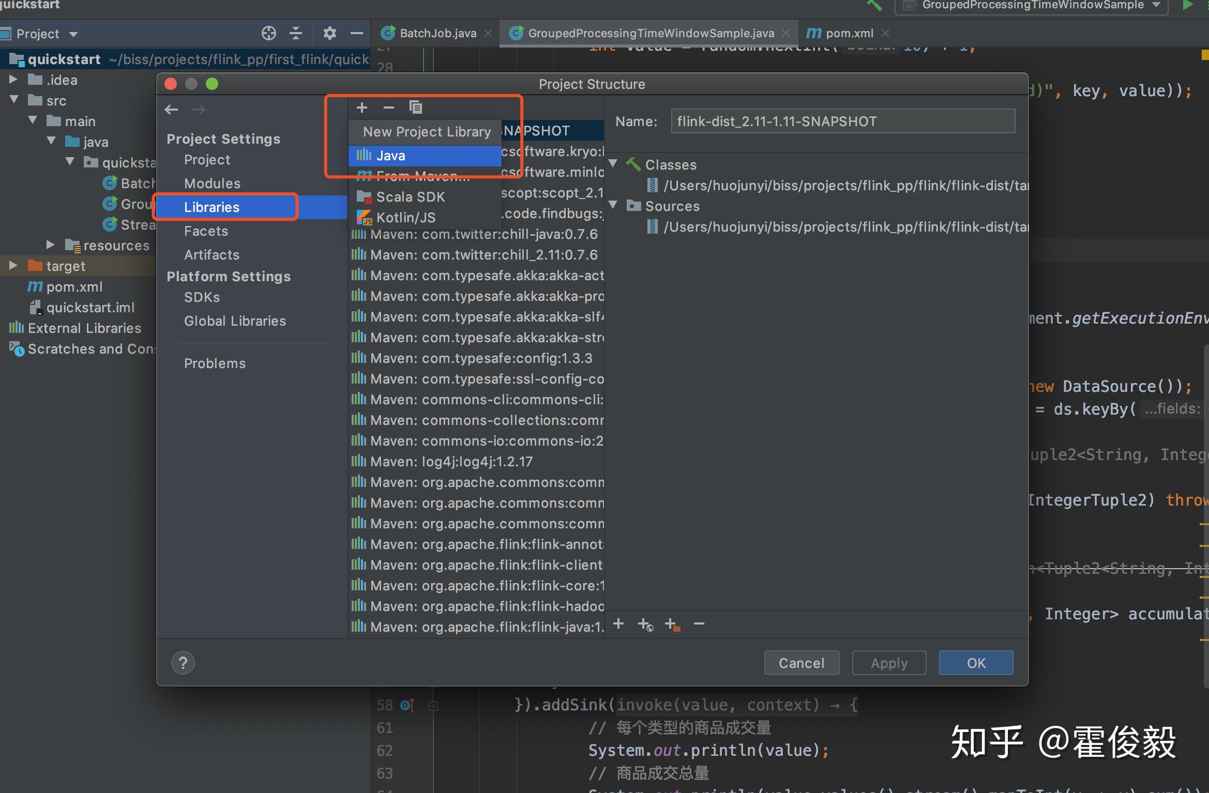Click the collapse all icon in Project panel

point(296,34)
